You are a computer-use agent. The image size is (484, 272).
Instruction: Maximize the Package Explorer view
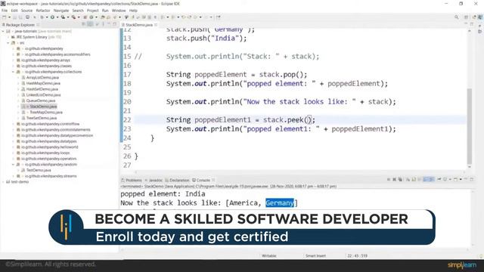114,24
